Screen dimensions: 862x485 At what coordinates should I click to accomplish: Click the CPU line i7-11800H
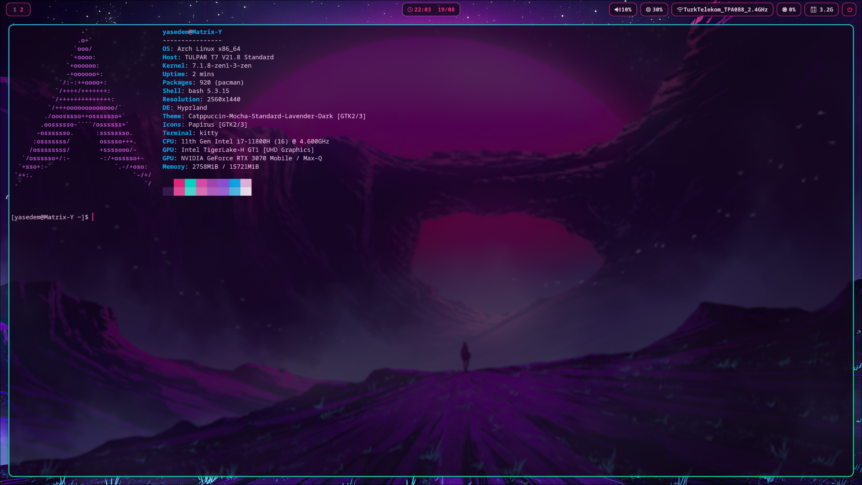(246, 141)
